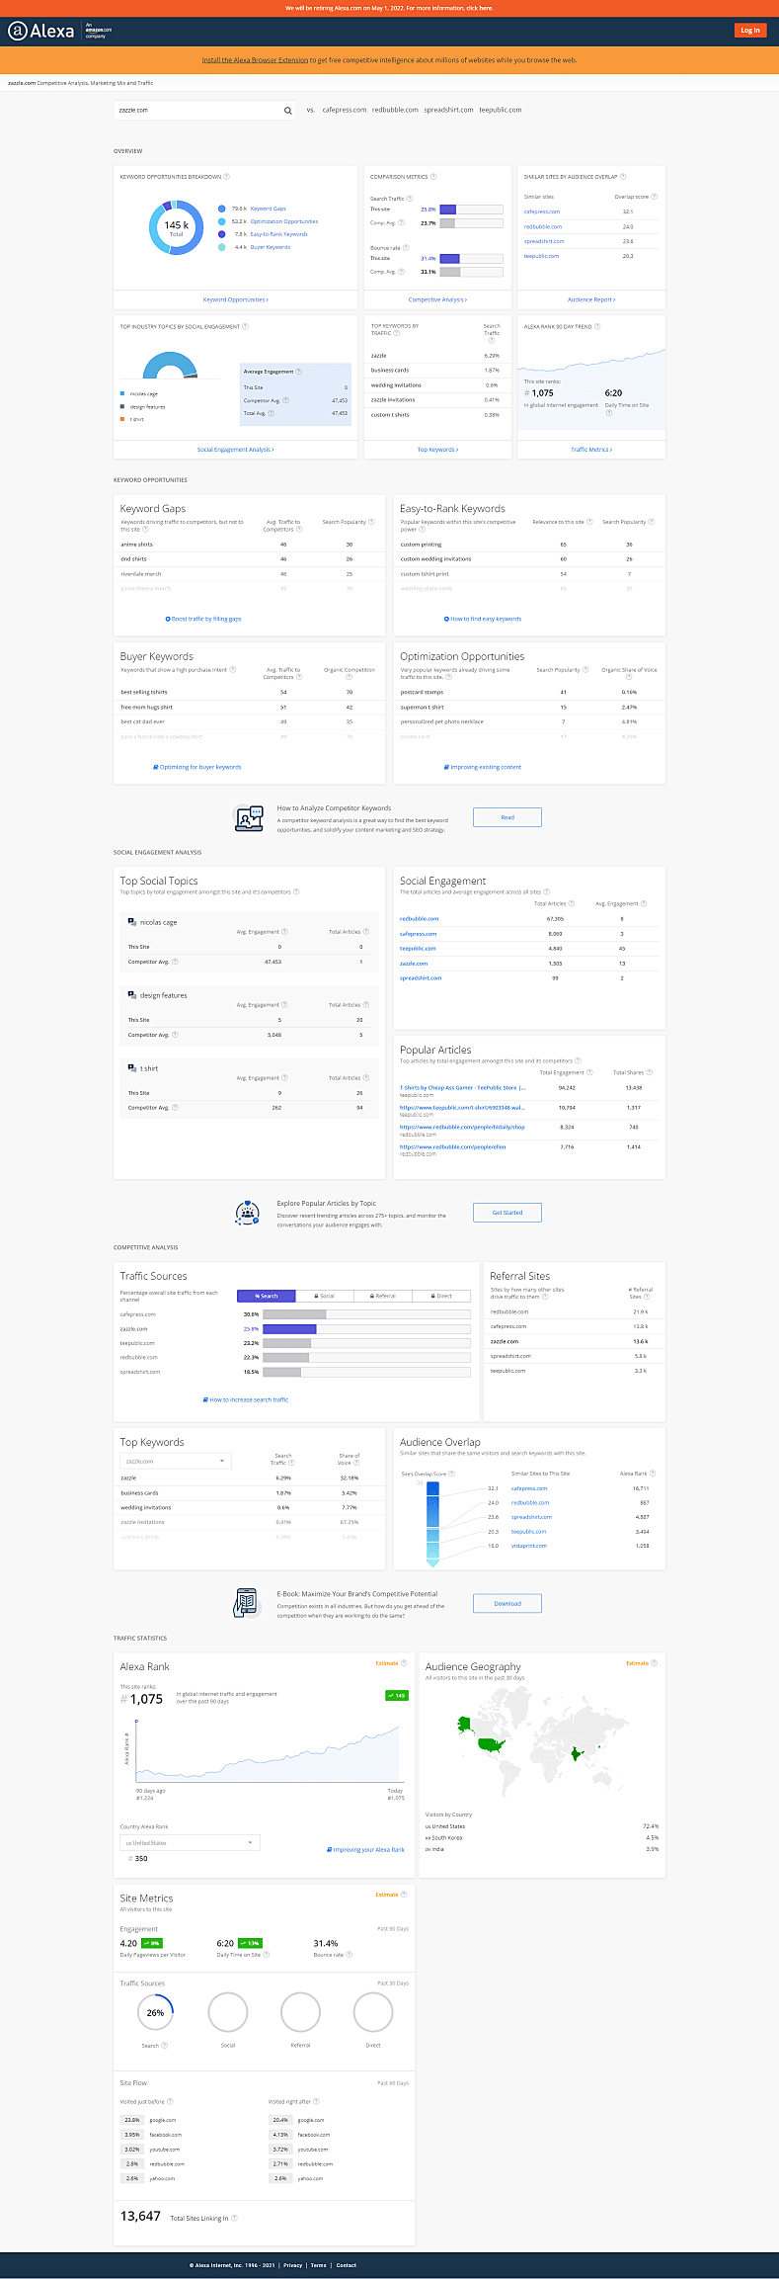This screenshot has height=2279, width=779.
Task: Open the Competitive Analysis footer link
Action: [438, 299]
